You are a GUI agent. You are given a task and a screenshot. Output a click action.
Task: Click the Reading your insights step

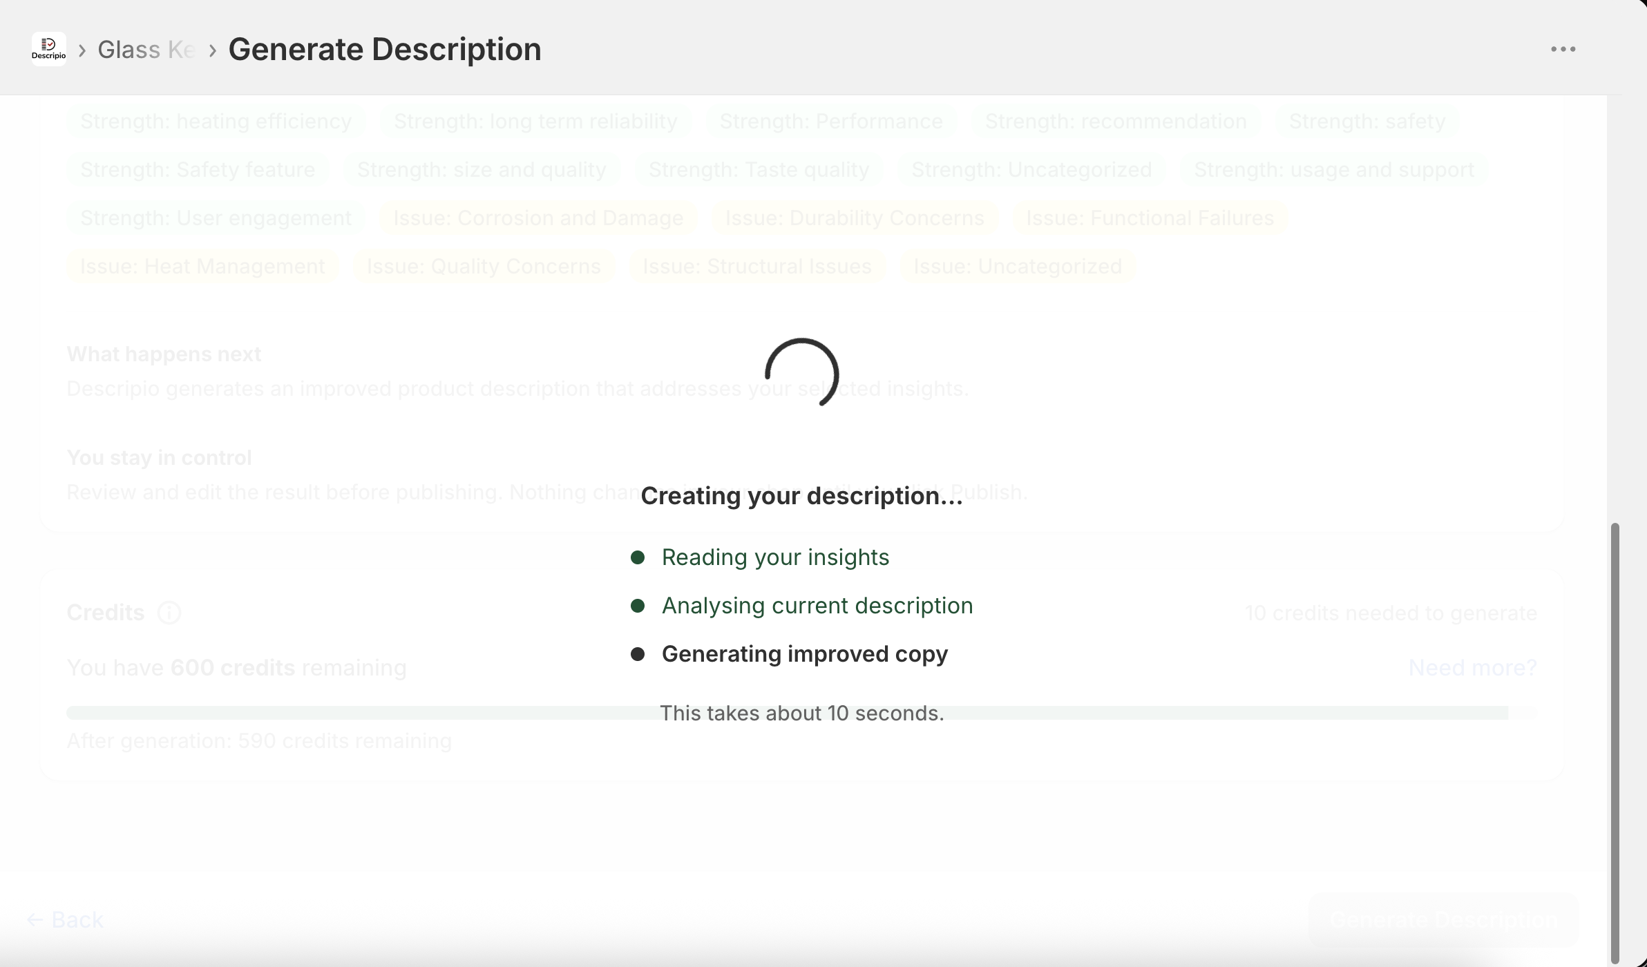(760, 557)
